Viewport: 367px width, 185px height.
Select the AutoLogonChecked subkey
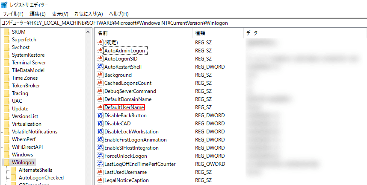pyautogui.click(x=41, y=177)
